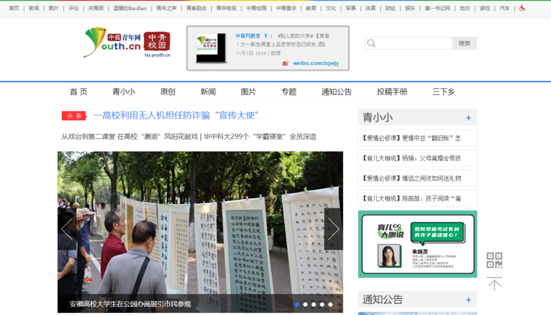551x315 pixels.
Task: Select the last carousel indicator dot
Action: (331, 304)
